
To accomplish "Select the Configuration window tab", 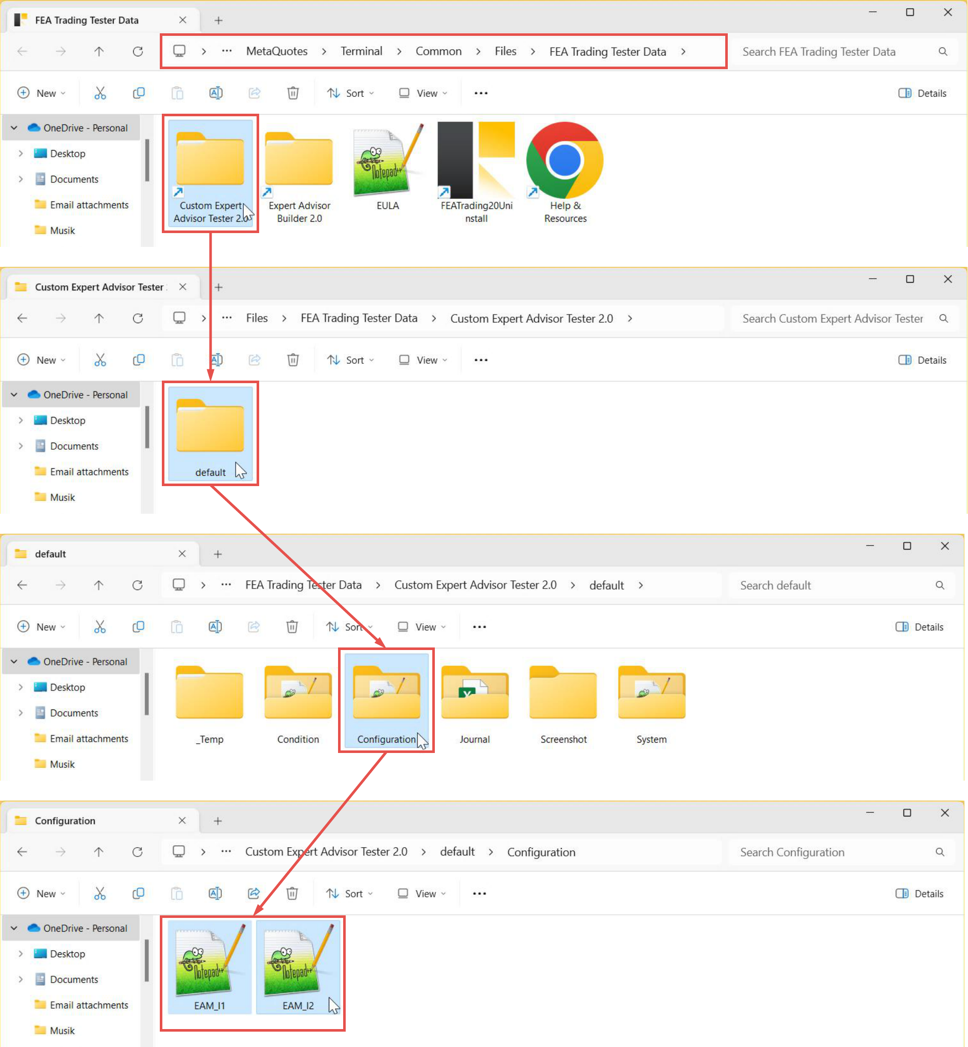I will [102, 821].
